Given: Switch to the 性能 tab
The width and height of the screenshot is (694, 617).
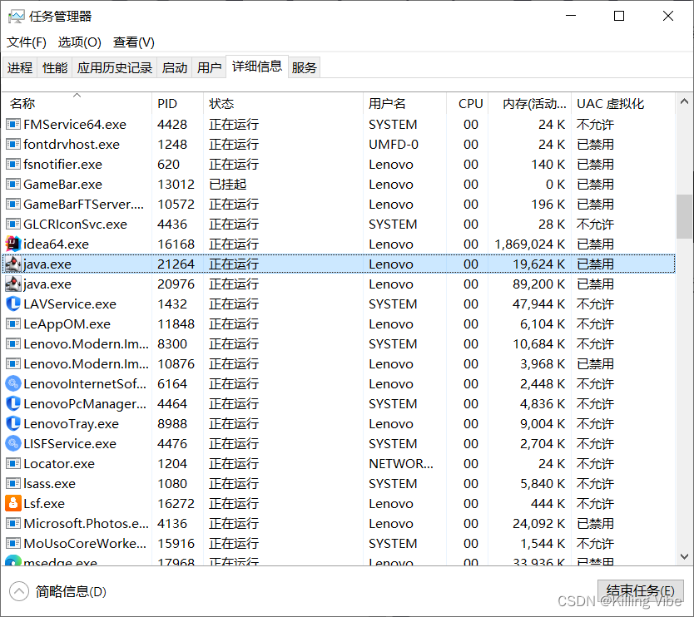Looking at the screenshot, I should click(54, 67).
